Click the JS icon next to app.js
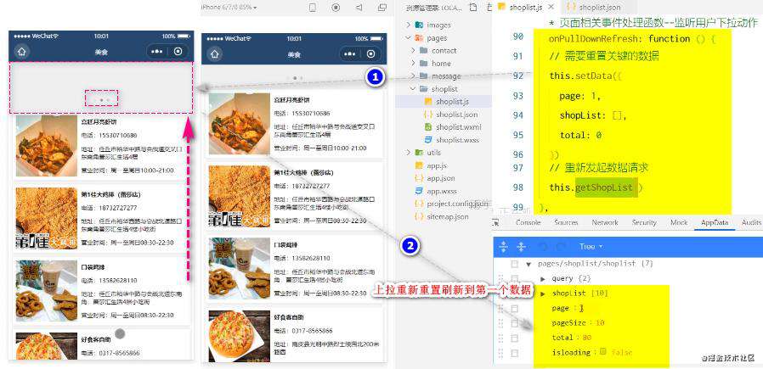Viewport: 763px width, 369px height. [419, 165]
